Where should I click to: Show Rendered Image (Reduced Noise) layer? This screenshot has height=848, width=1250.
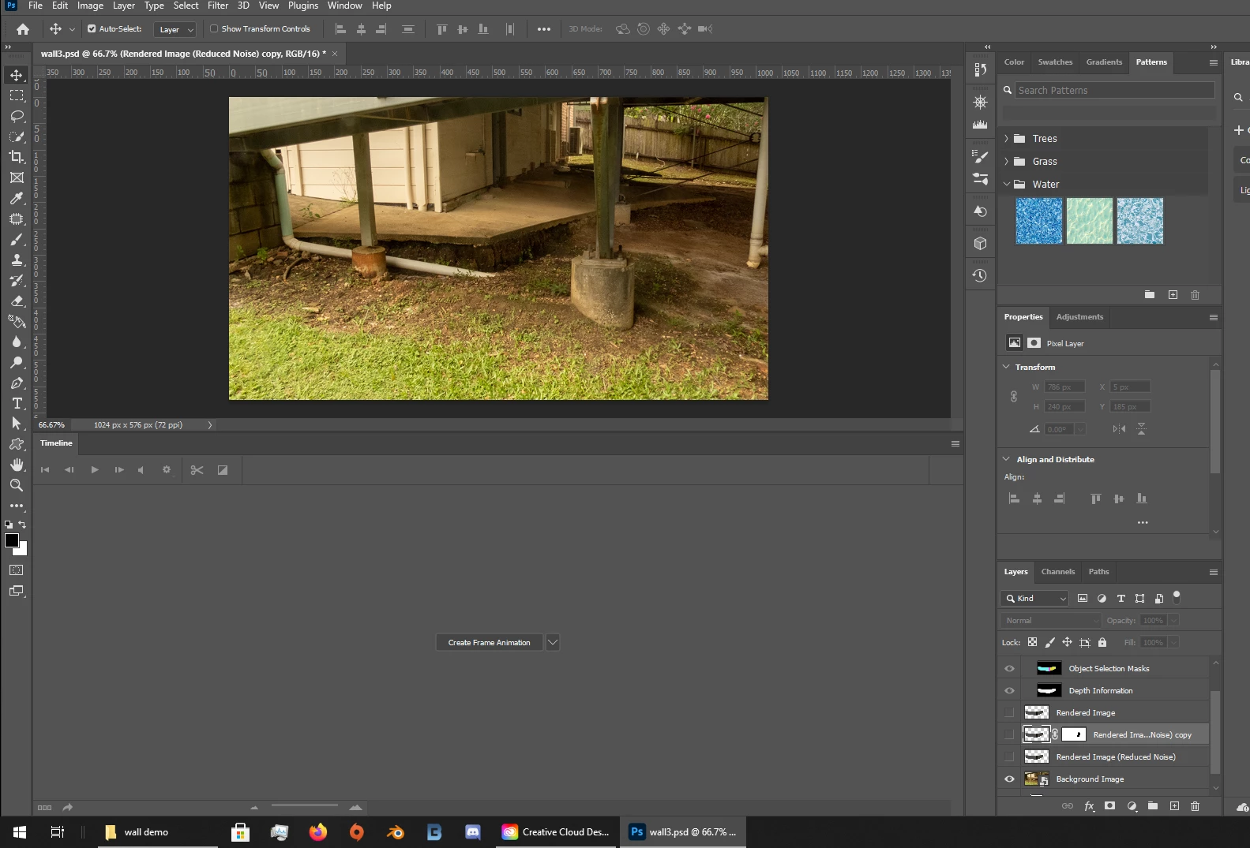tap(1009, 756)
